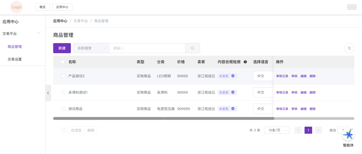This screenshot has width=362, height=154.
Task: Go to previous page with the left arrow
Action: pos(298,130)
